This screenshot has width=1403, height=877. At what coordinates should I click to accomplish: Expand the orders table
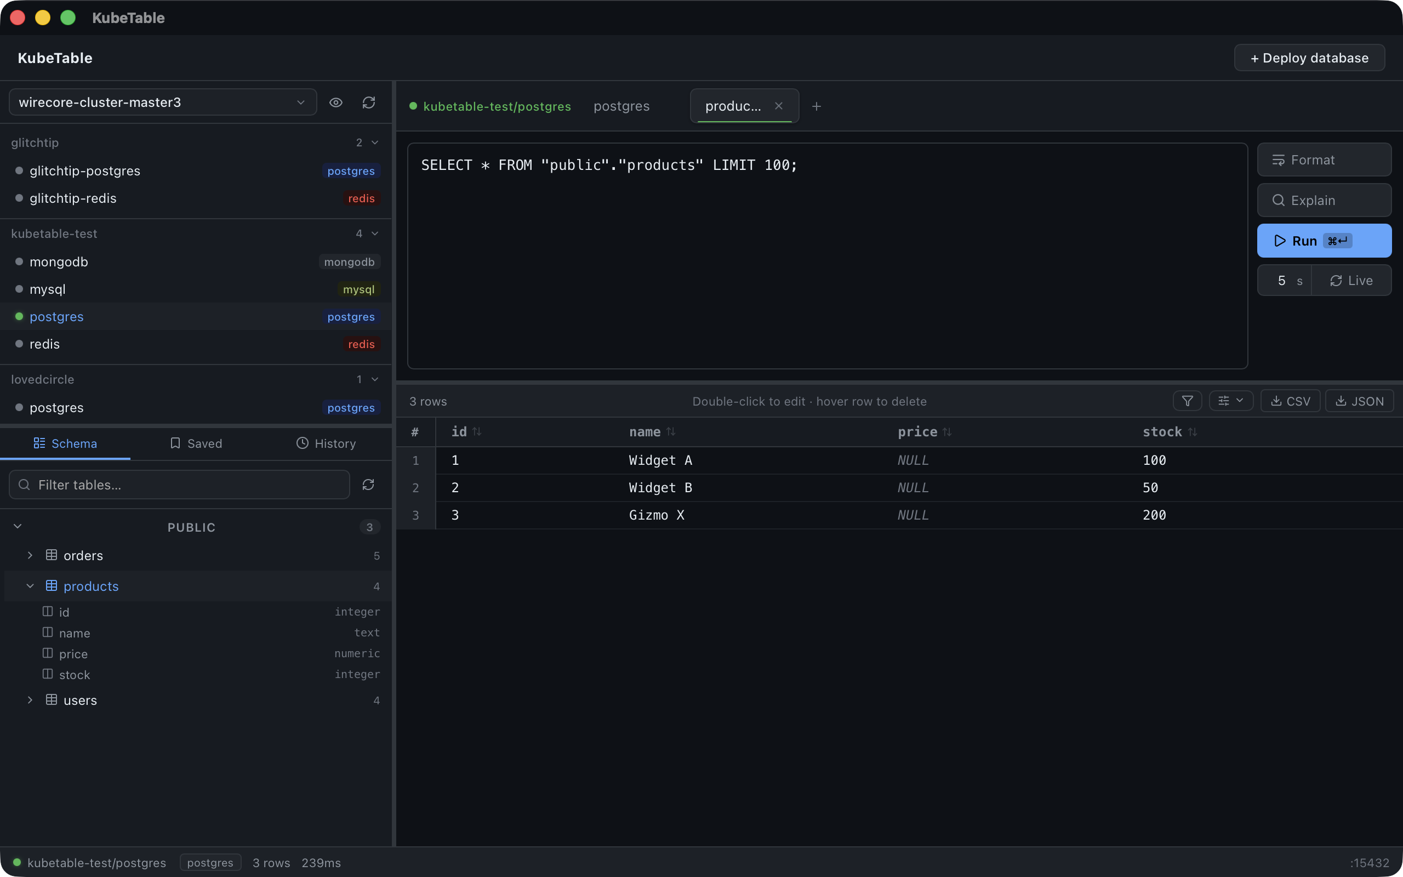30,555
